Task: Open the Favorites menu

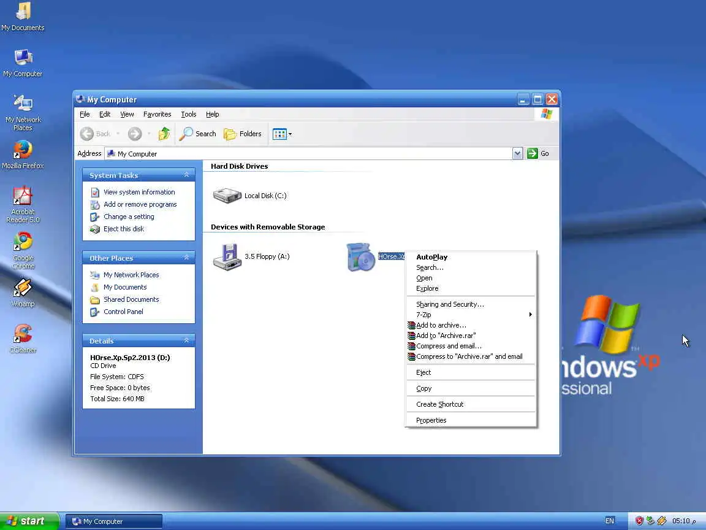Action: 157,115
